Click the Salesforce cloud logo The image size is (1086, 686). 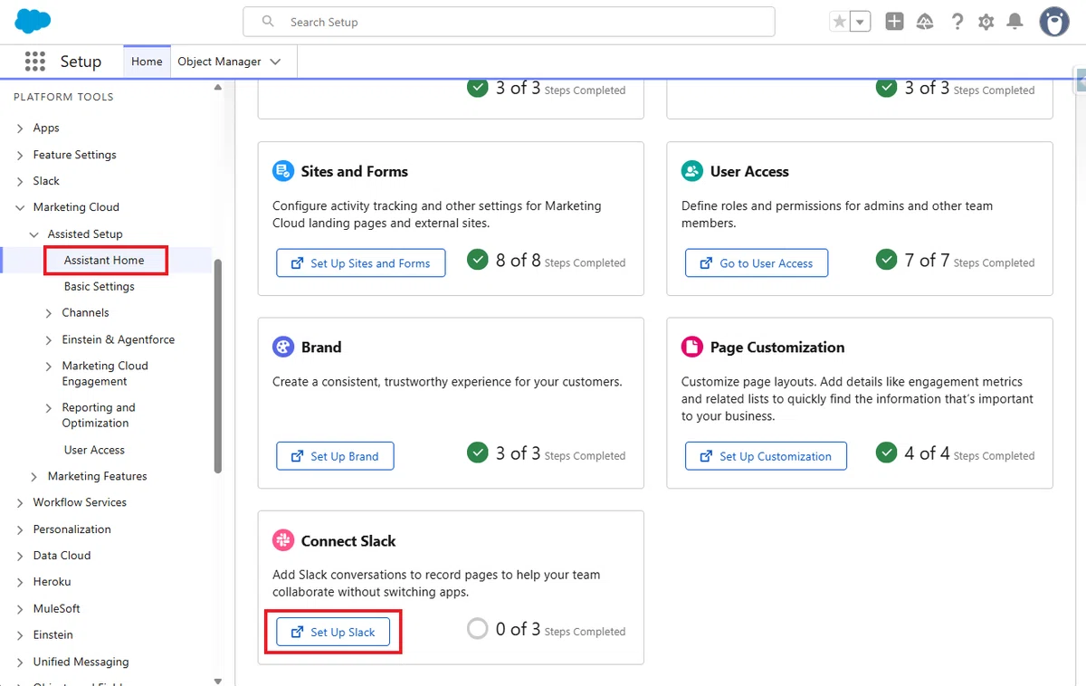33,21
